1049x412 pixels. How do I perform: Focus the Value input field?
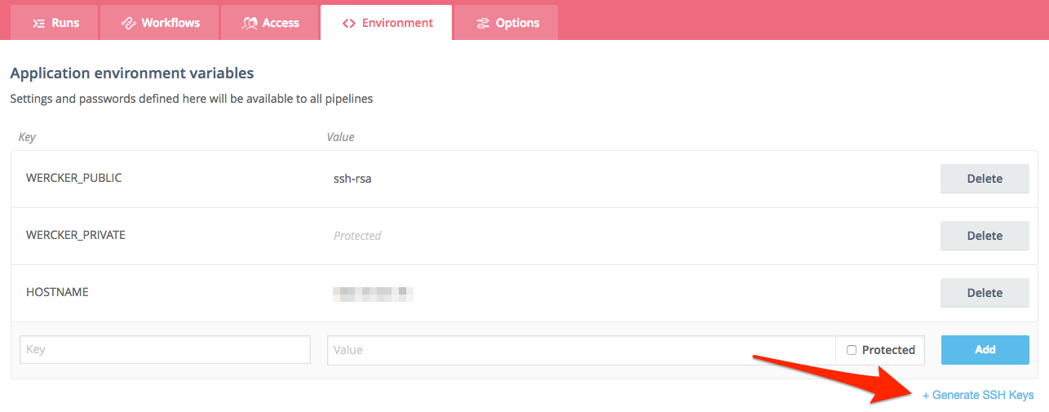pos(581,350)
